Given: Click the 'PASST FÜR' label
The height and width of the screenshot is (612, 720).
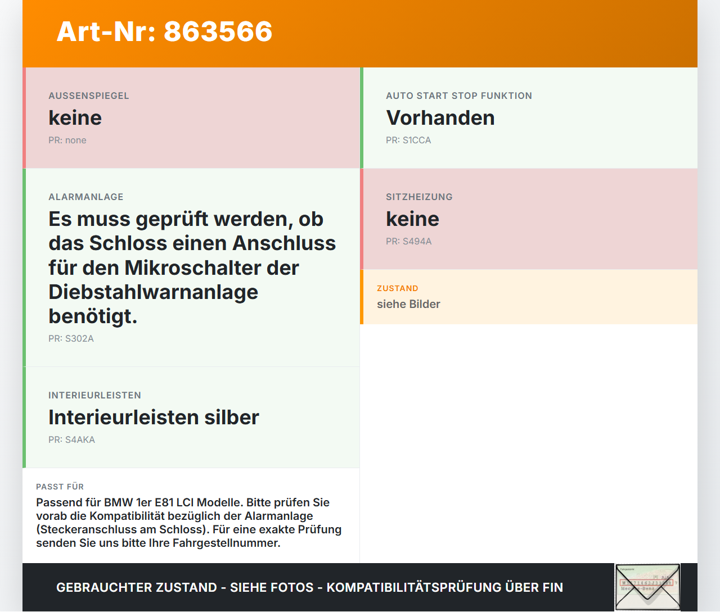Looking at the screenshot, I should 60,487.
